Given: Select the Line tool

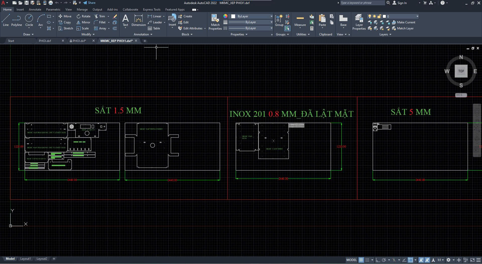Looking at the screenshot, I should [6, 20].
